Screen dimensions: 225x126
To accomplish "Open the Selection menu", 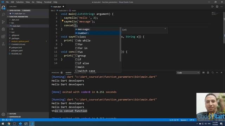I will (x=20, y=2).
